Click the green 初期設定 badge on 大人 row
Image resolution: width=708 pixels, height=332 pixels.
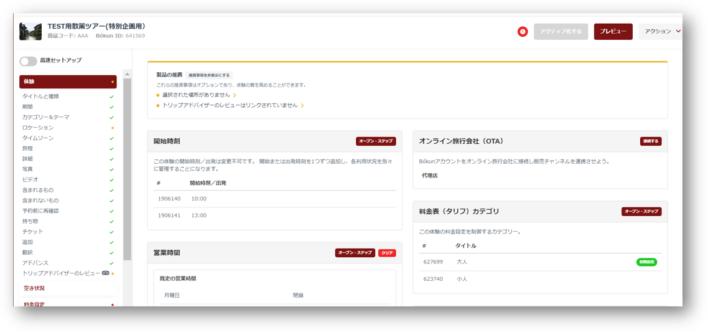[646, 262]
